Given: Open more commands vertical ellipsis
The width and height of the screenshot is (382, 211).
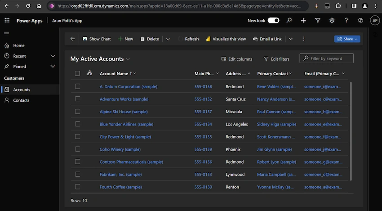Looking at the screenshot, I should point(303,39).
